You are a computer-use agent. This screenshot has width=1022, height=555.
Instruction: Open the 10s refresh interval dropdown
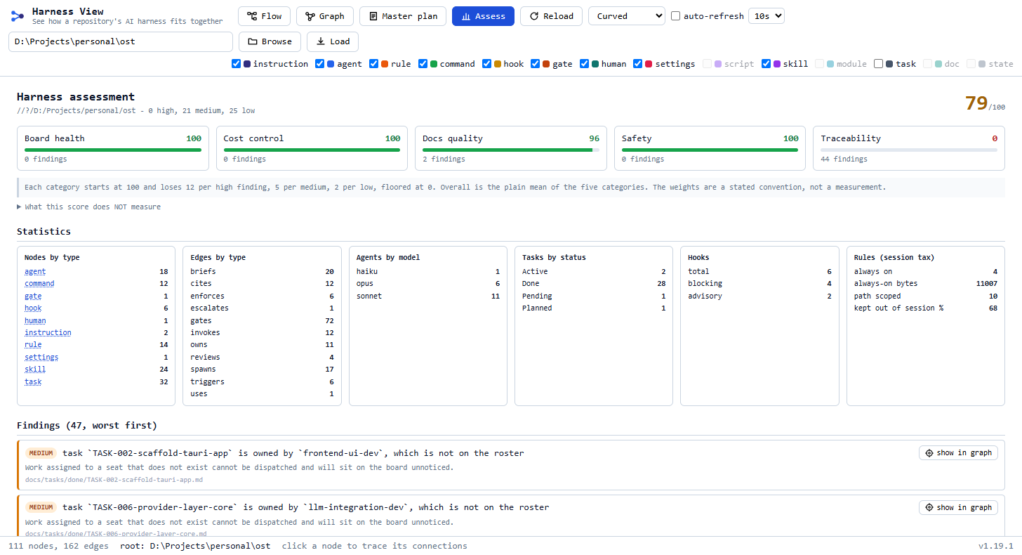pyautogui.click(x=766, y=16)
